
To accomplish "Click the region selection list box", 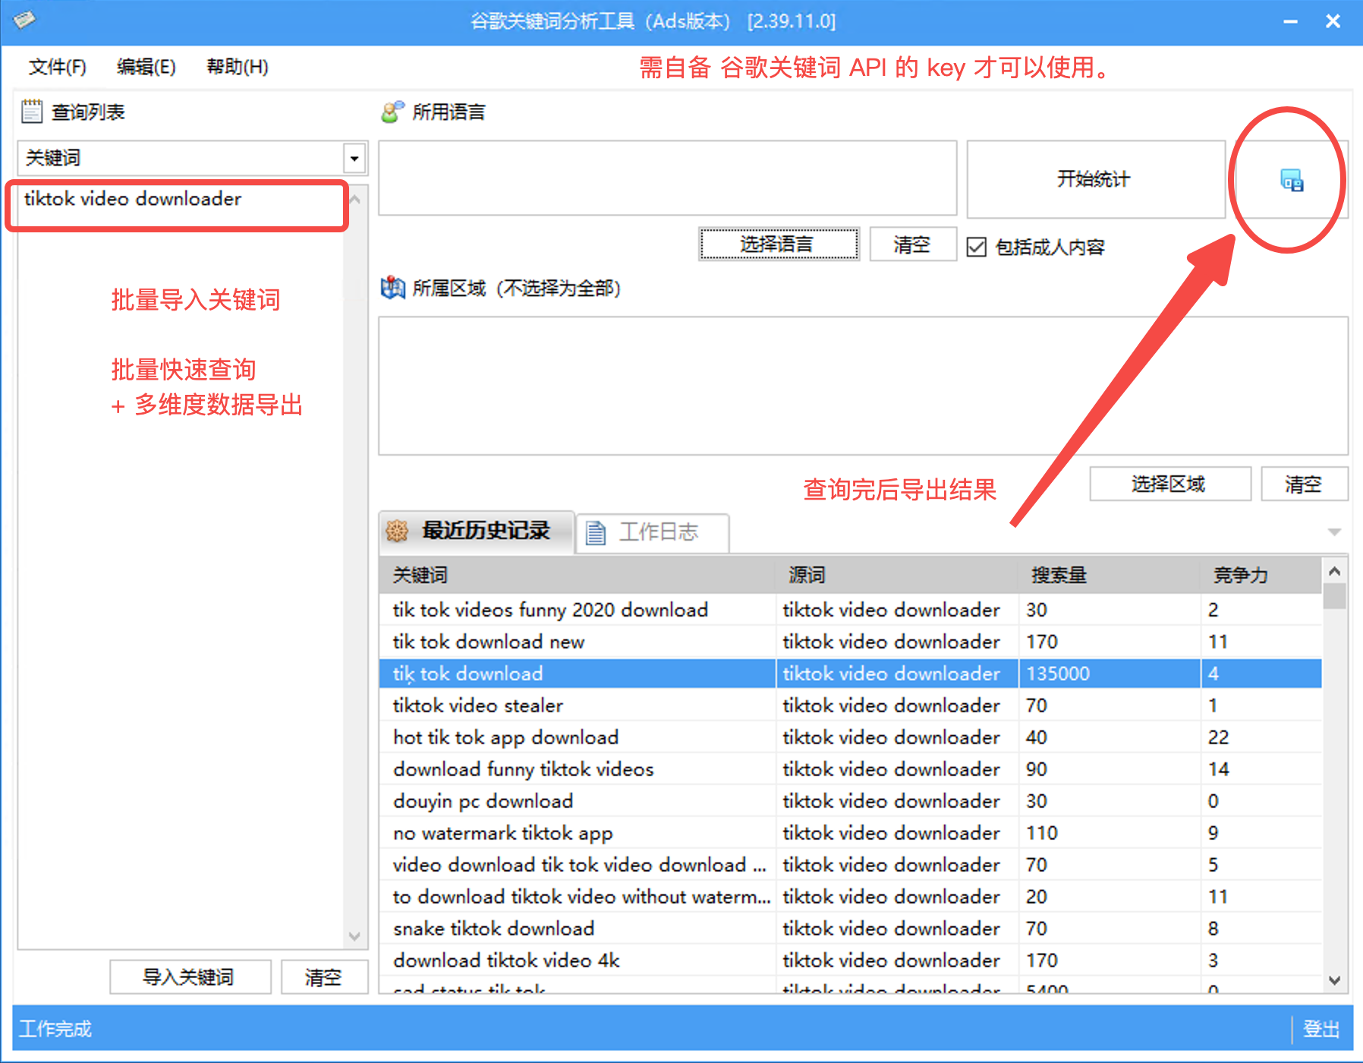I will pyautogui.click(x=863, y=386).
